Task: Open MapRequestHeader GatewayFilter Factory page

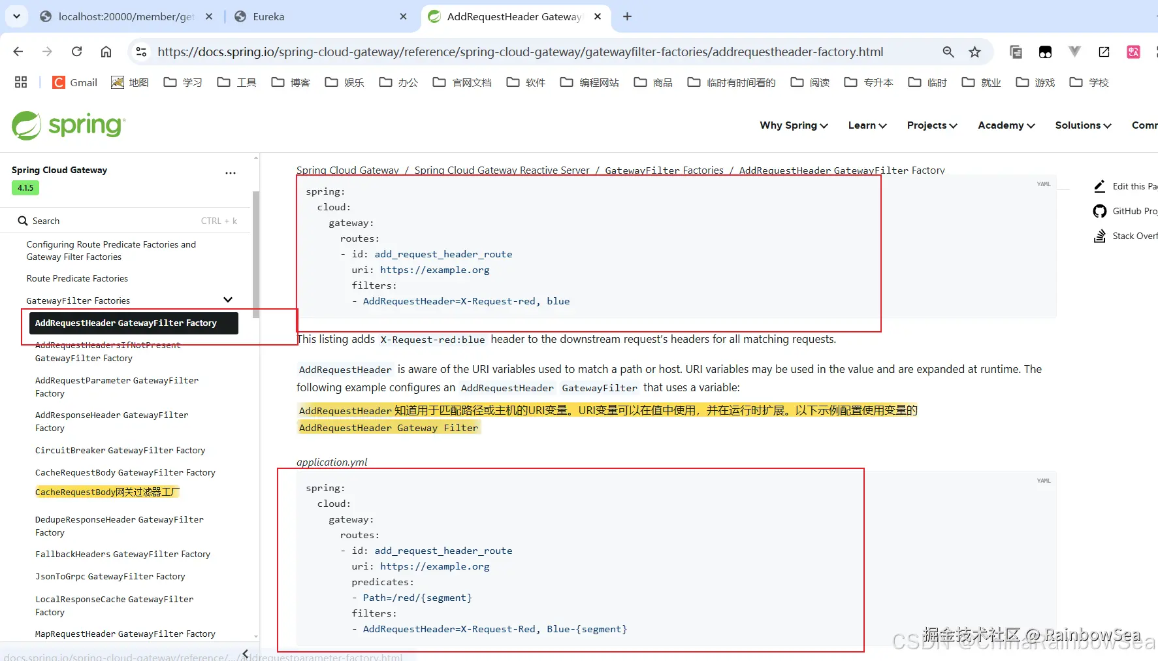Action: pyautogui.click(x=125, y=634)
